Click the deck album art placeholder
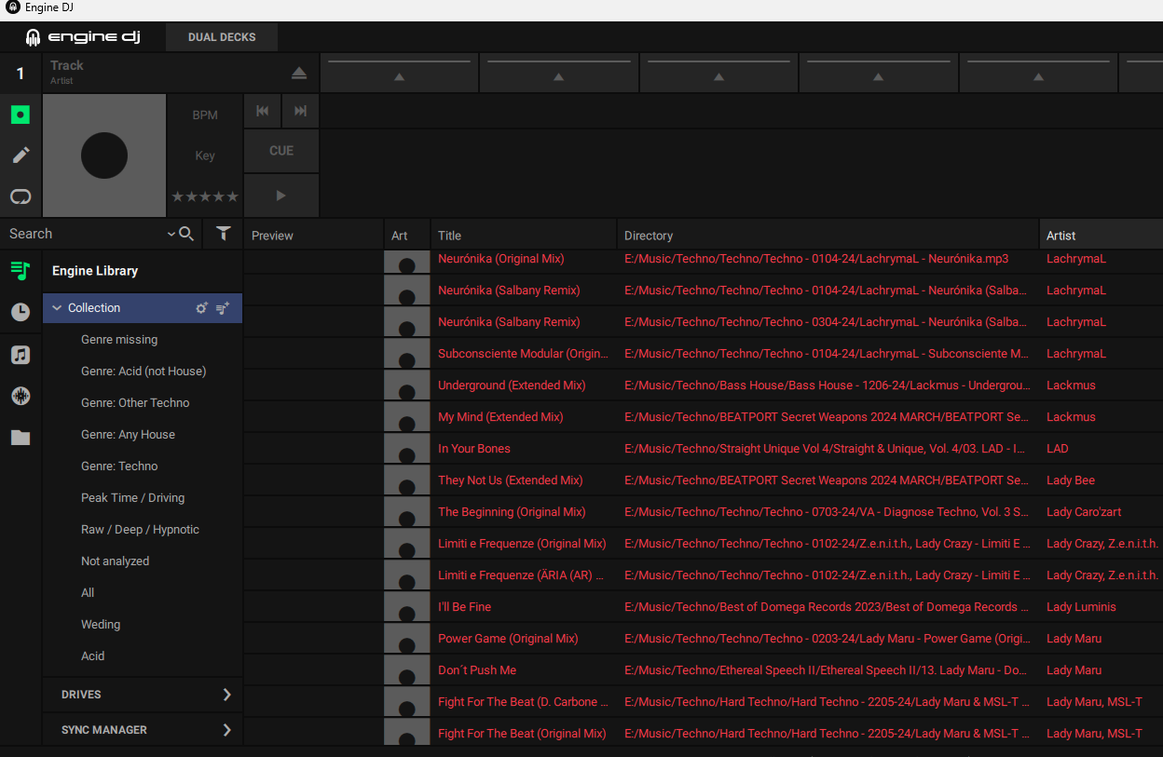 (x=104, y=155)
